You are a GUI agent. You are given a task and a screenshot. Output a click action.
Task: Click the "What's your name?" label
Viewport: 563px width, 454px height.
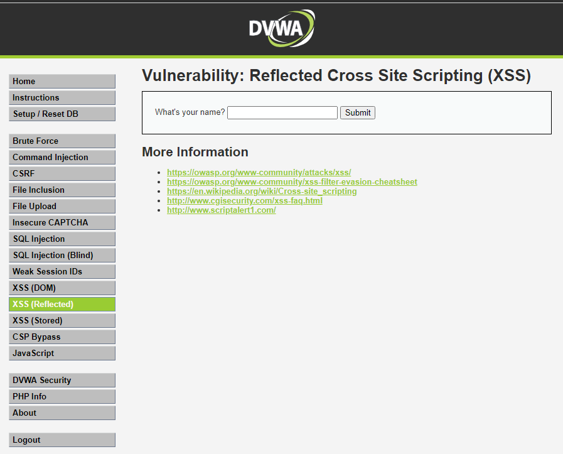coord(190,112)
